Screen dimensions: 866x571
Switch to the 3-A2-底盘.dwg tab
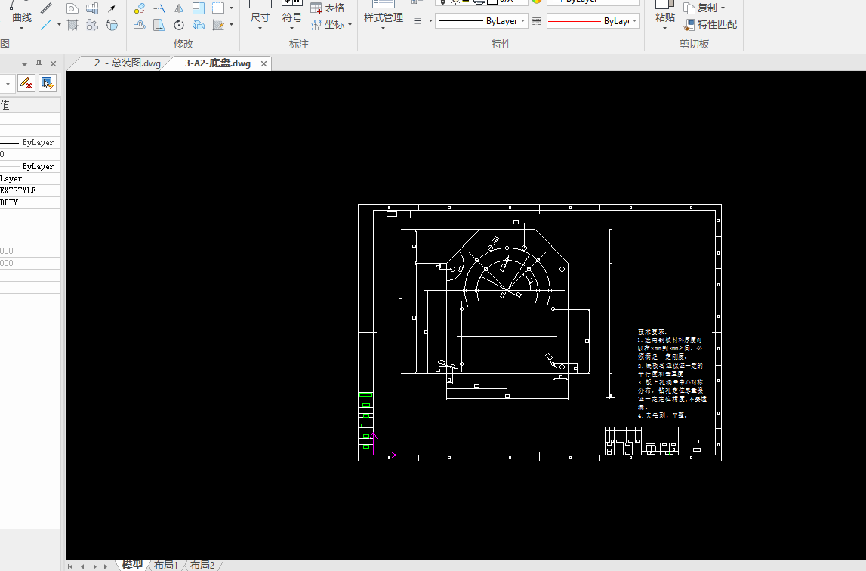tap(217, 63)
